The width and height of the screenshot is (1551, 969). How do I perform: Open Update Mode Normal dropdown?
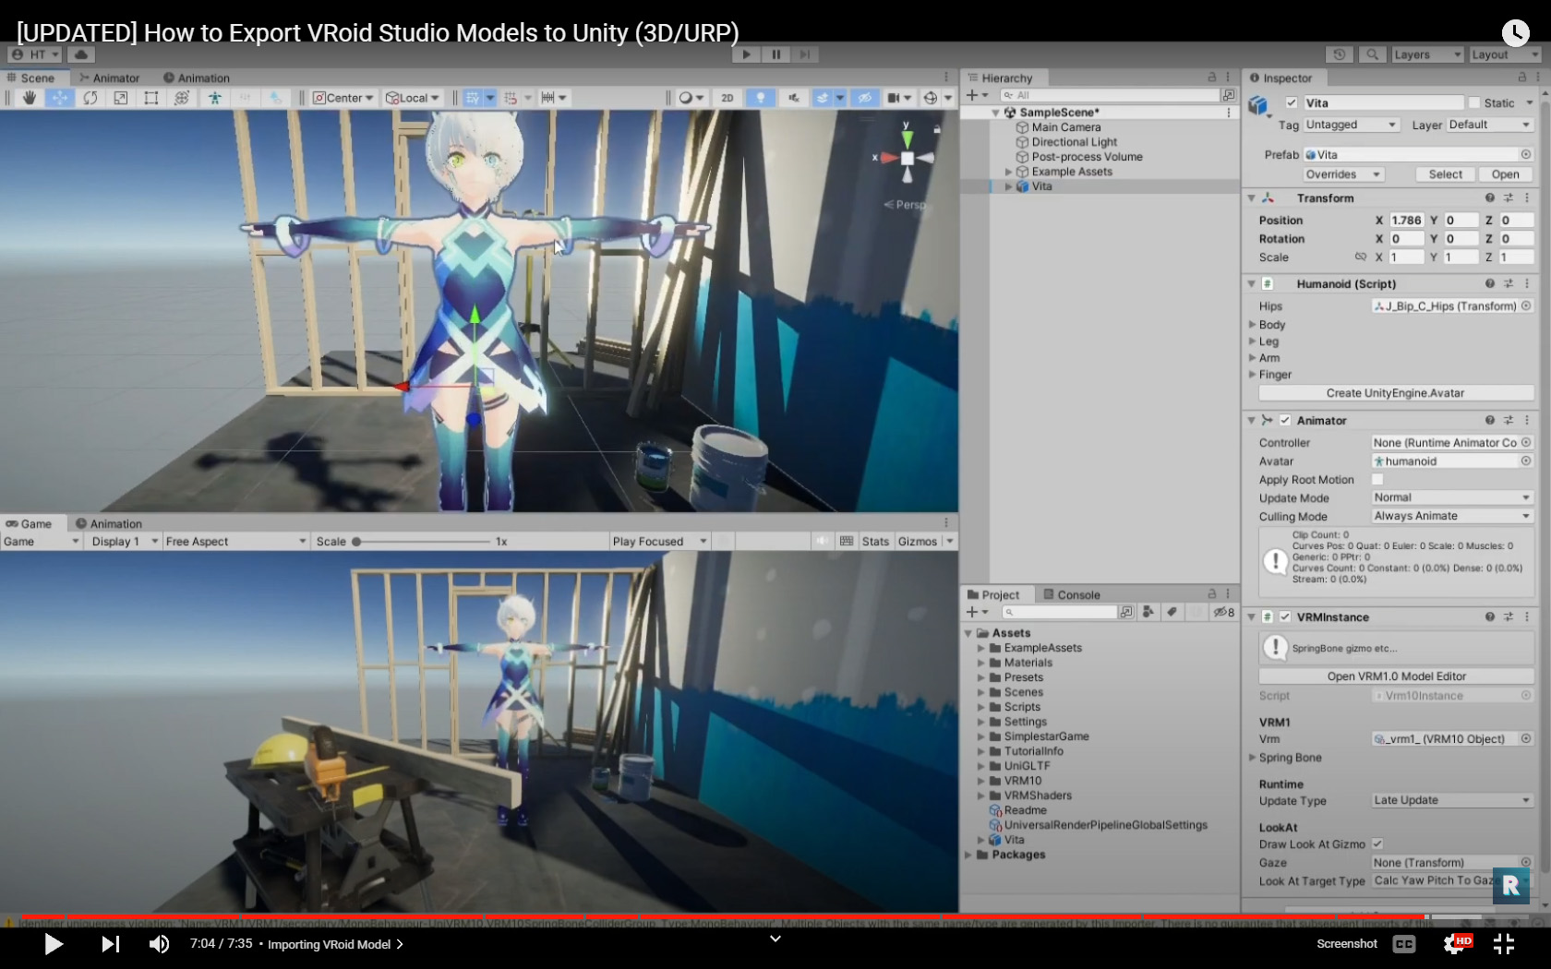point(1451,498)
